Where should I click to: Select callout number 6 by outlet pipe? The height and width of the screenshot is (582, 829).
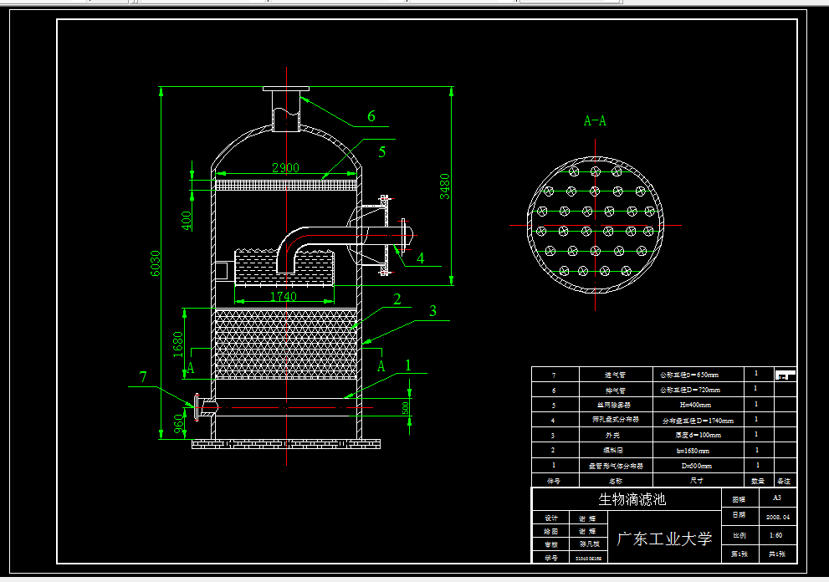tap(371, 116)
